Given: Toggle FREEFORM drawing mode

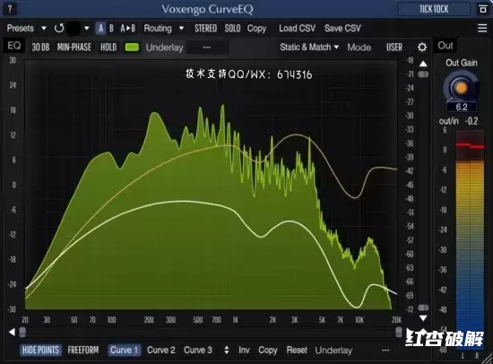Looking at the screenshot, I should click(x=83, y=351).
